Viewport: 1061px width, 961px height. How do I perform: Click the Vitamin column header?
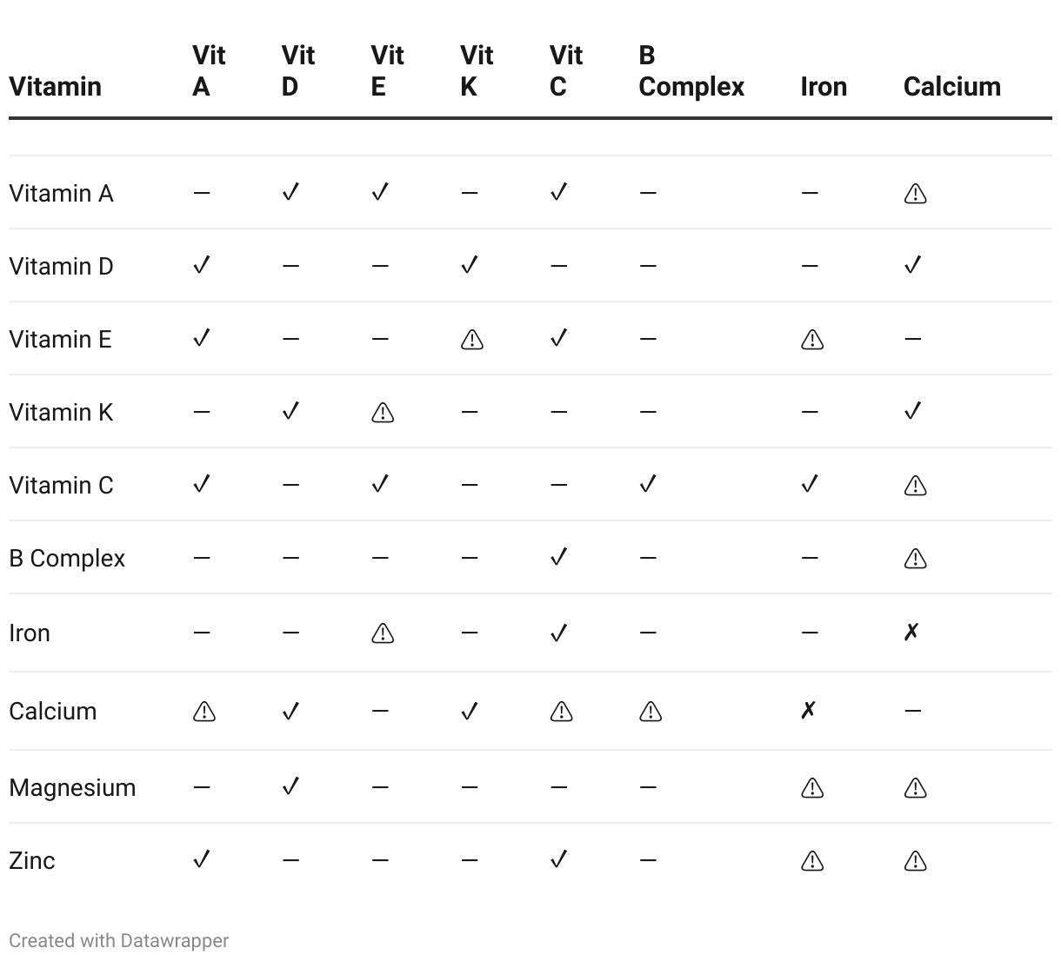point(56,86)
